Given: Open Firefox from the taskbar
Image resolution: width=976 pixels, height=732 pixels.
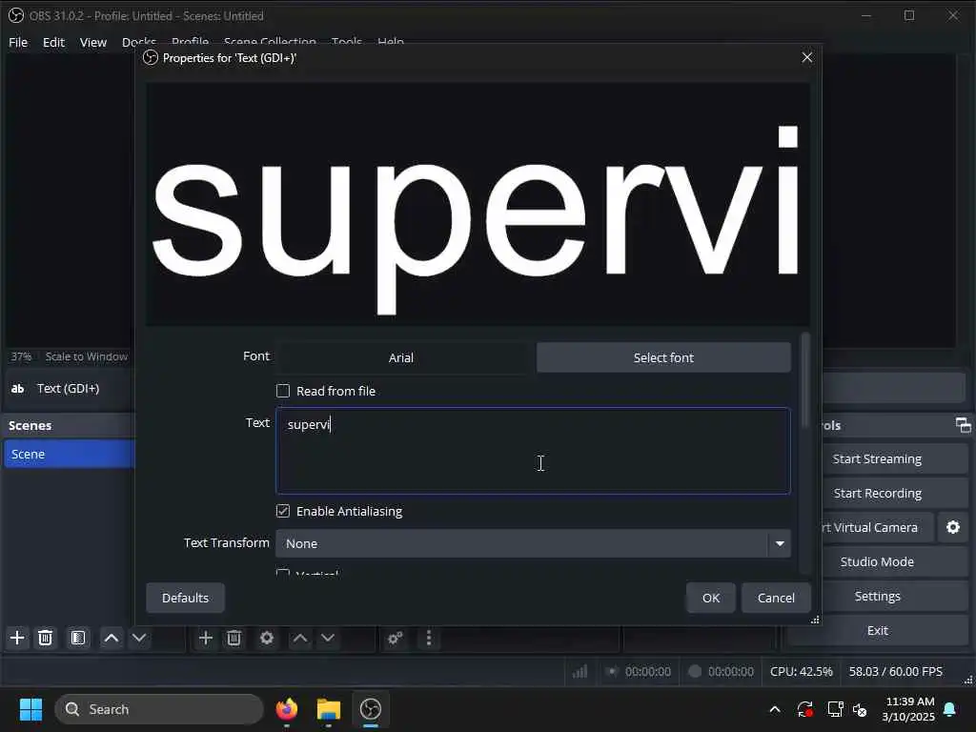Looking at the screenshot, I should tap(286, 709).
